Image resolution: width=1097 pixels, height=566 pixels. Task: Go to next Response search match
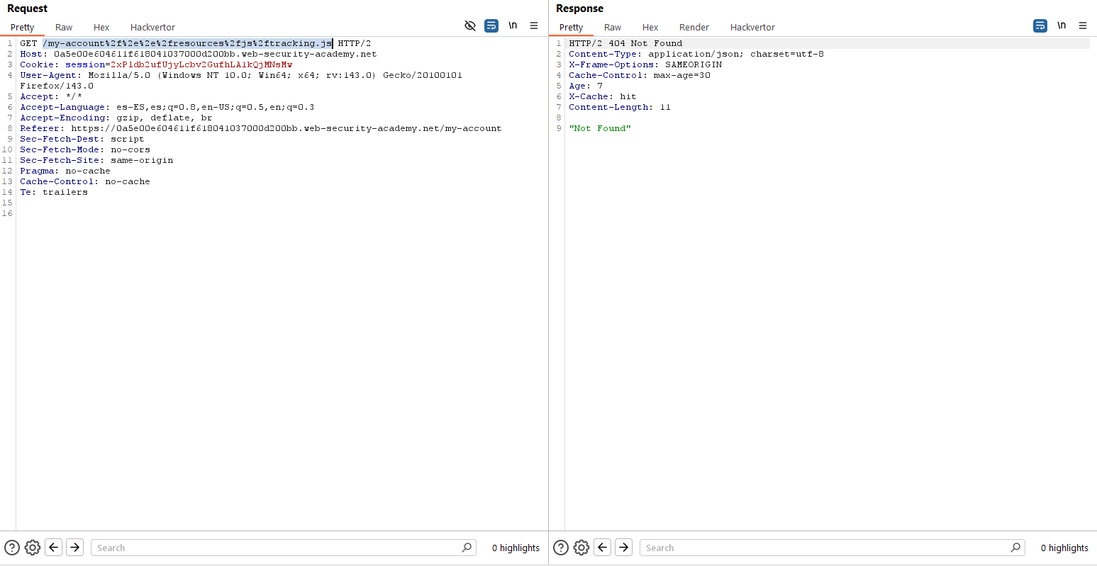(x=624, y=548)
